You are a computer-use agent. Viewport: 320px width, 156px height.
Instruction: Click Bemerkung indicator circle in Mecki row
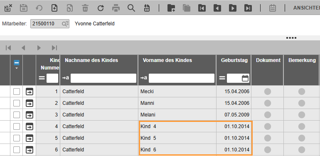coord(302,92)
